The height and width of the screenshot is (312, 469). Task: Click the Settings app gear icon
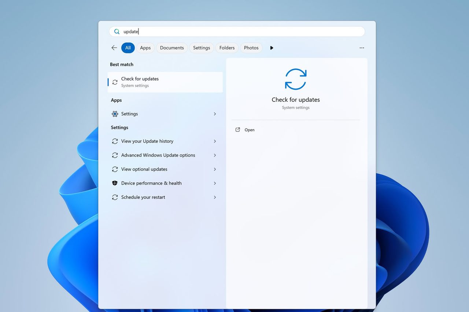click(115, 114)
